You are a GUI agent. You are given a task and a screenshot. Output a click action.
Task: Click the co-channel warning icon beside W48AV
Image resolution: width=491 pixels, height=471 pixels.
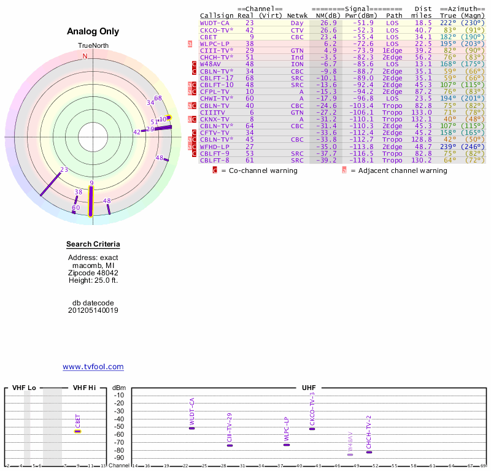[x=195, y=64]
